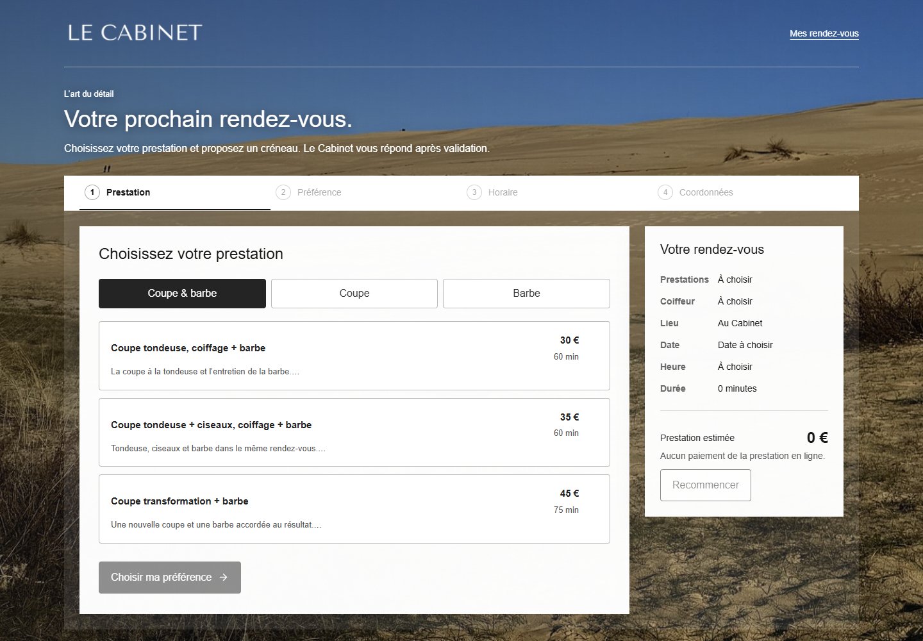
Task: Select the Coupe & barbe category
Action: click(182, 294)
